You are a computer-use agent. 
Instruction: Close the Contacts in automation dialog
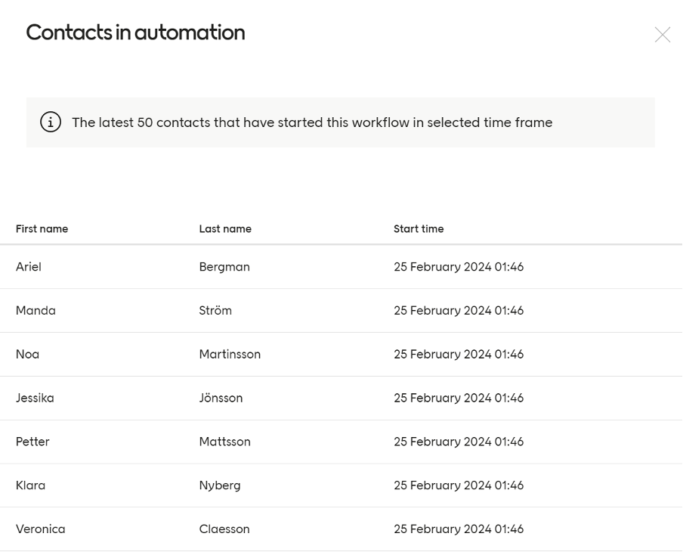tap(663, 34)
